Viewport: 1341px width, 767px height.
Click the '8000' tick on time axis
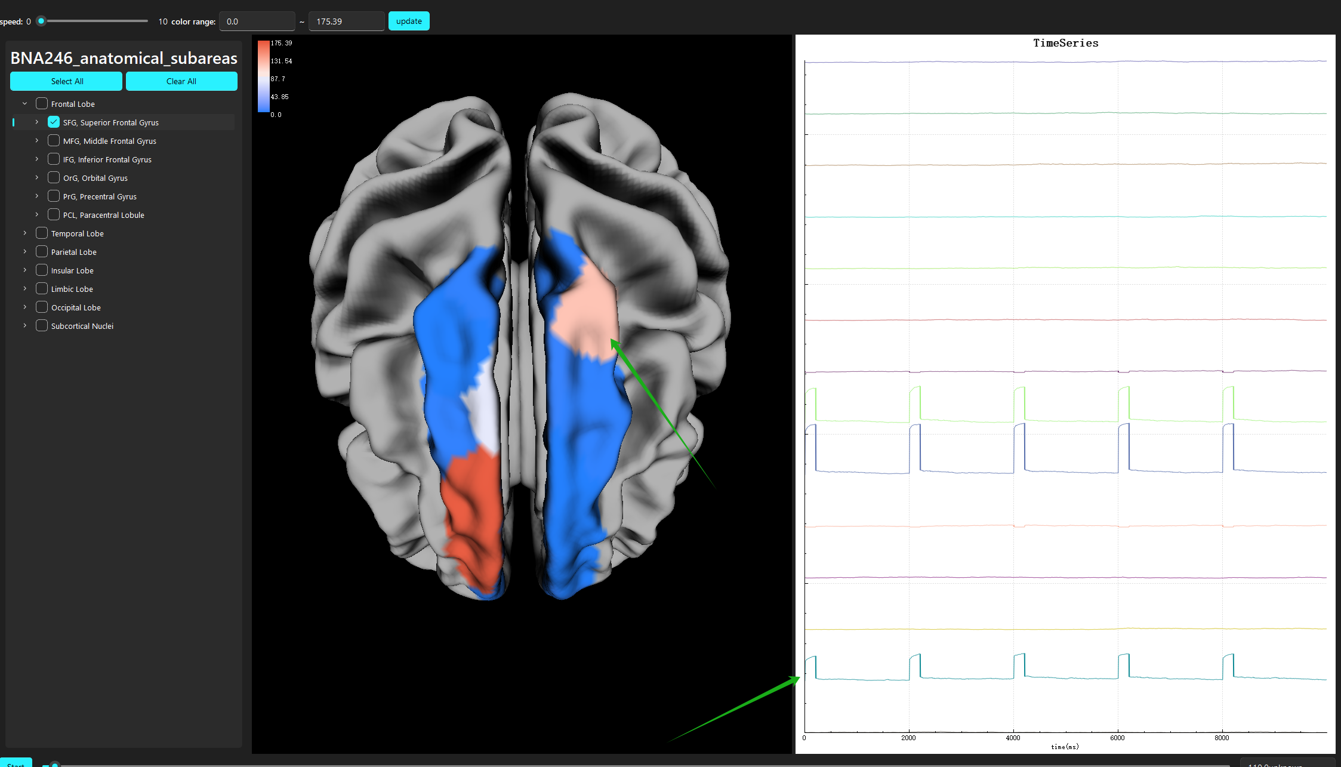coord(1222,738)
